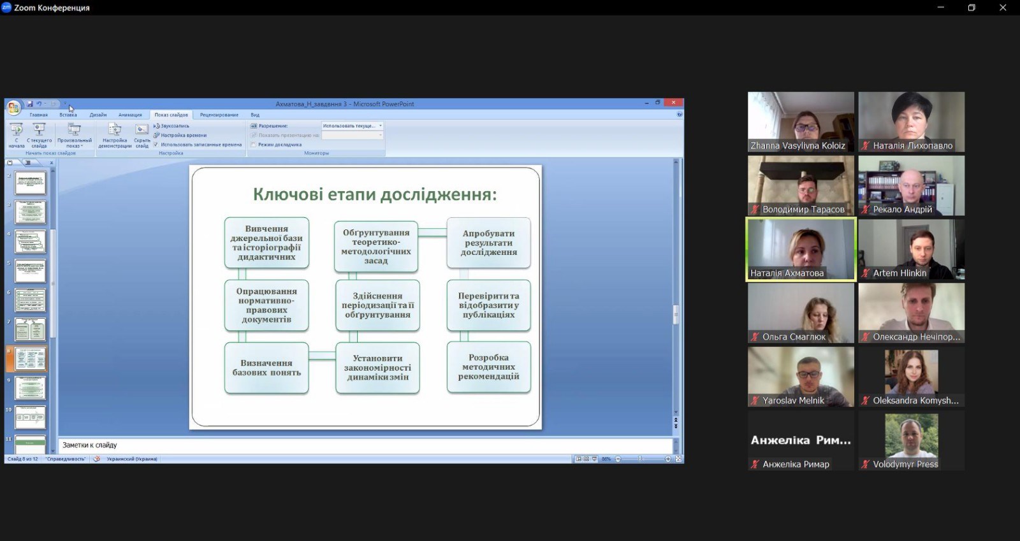
Task: Open Настройка демонстрации slideshow setup
Action: click(x=115, y=135)
